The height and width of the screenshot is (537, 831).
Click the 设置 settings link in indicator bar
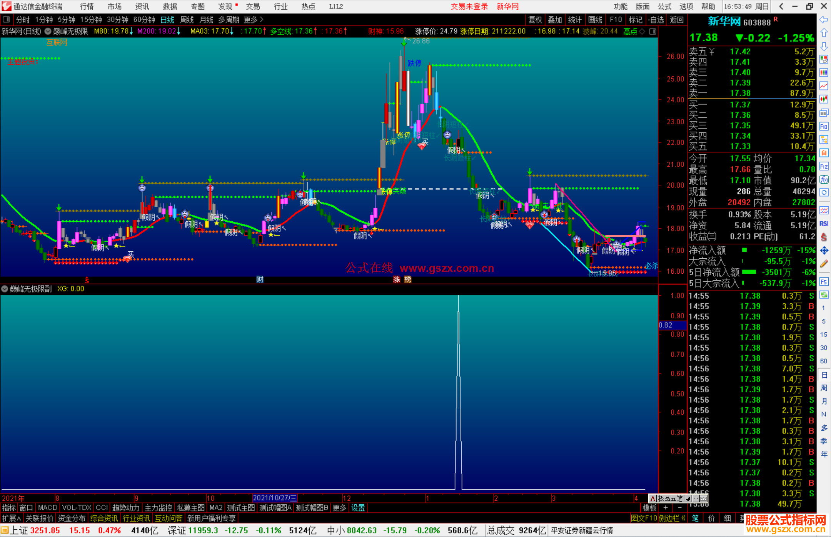358,508
